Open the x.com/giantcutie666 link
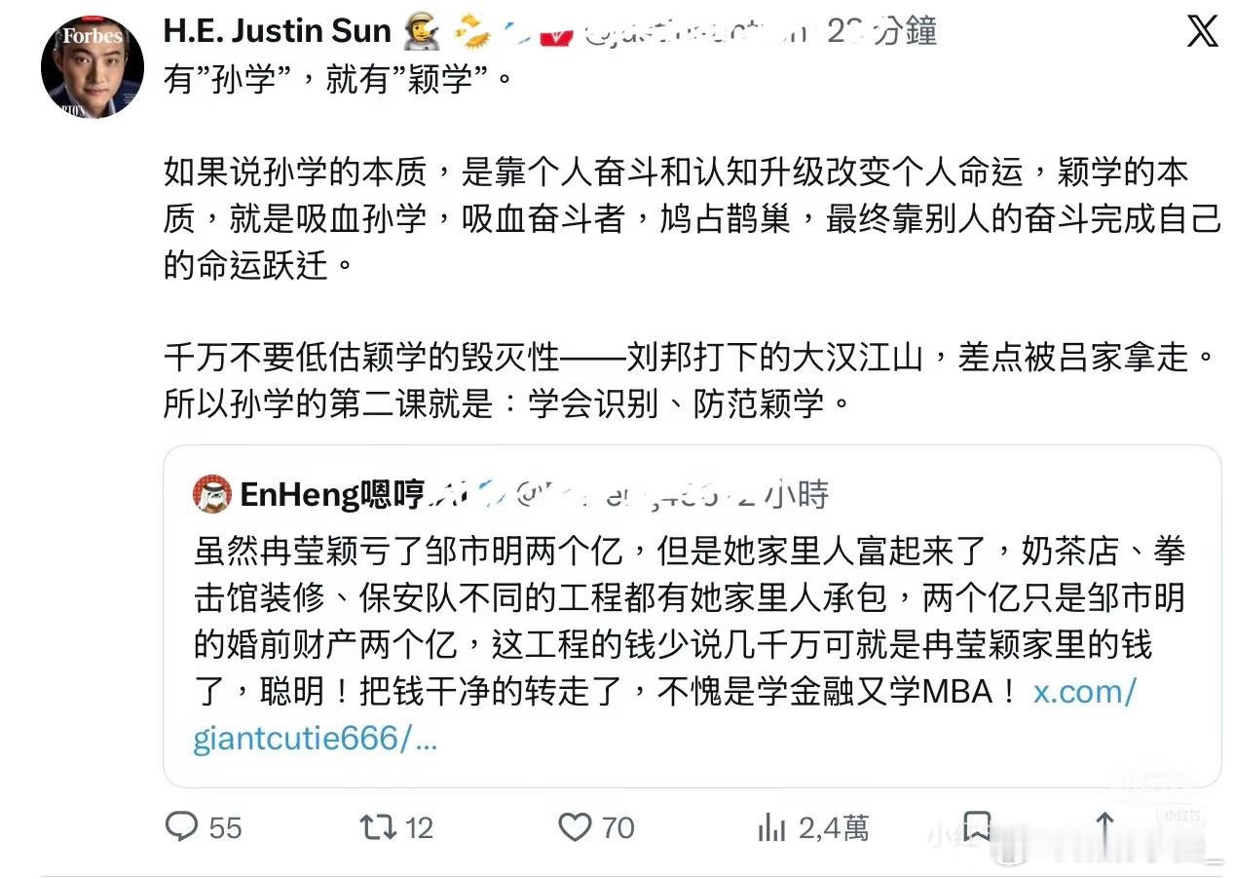This screenshot has height=879, width=1235. tap(665, 715)
